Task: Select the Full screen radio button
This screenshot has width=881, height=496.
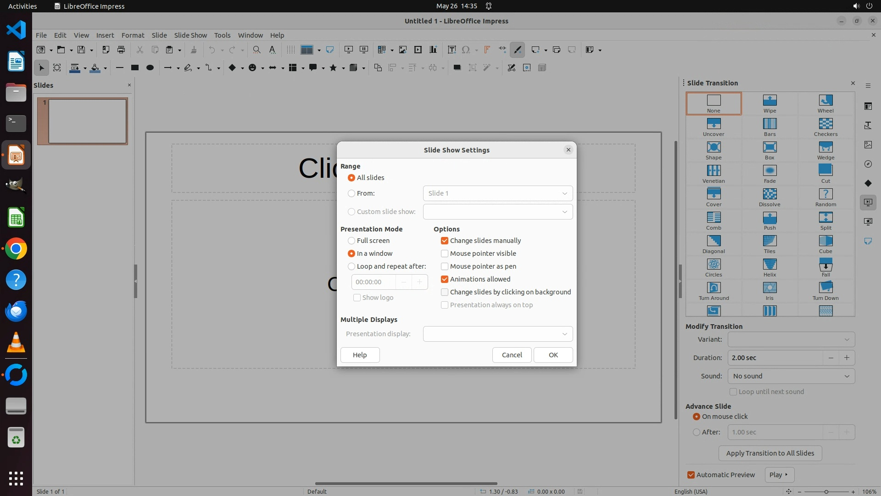Action: (351, 241)
